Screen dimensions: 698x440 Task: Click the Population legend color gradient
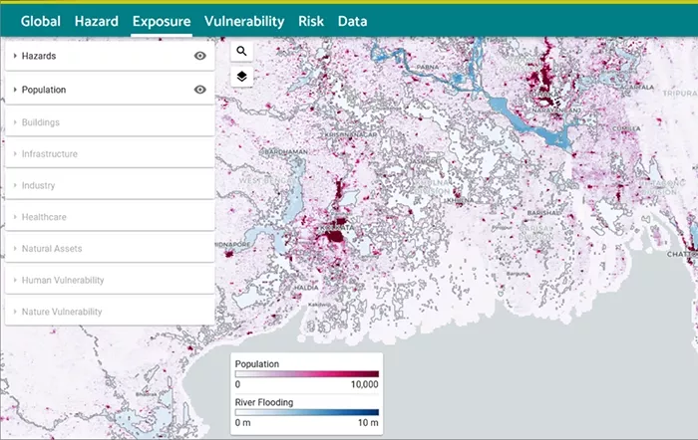[x=307, y=373]
